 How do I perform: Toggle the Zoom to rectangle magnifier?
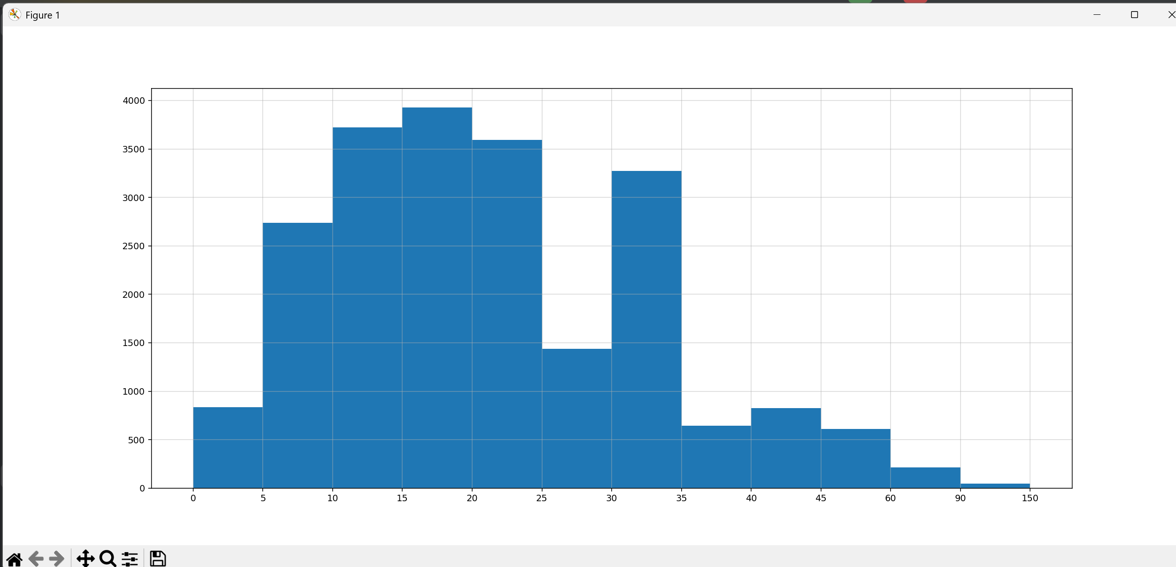(x=107, y=559)
